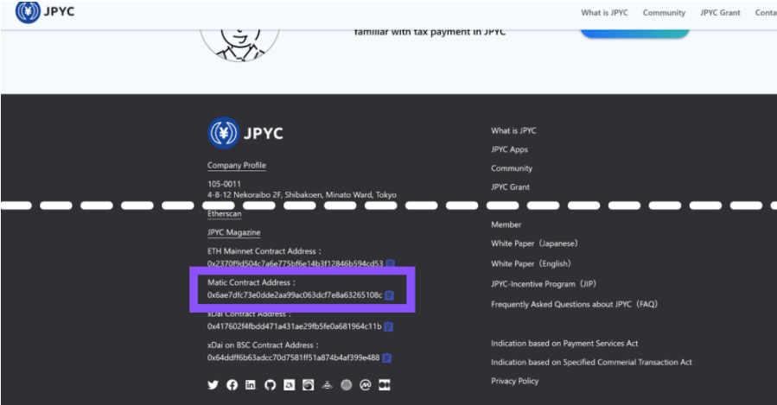Open the Facebook icon in footer
Image resolution: width=777 pixels, height=405 pixels.
click(232, 385)
